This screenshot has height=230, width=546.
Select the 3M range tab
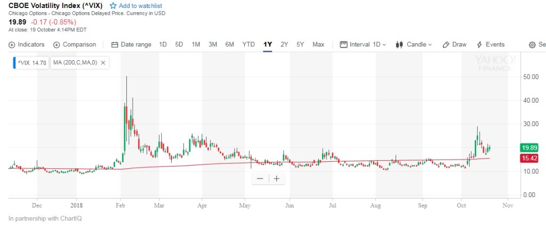[213, 45]
